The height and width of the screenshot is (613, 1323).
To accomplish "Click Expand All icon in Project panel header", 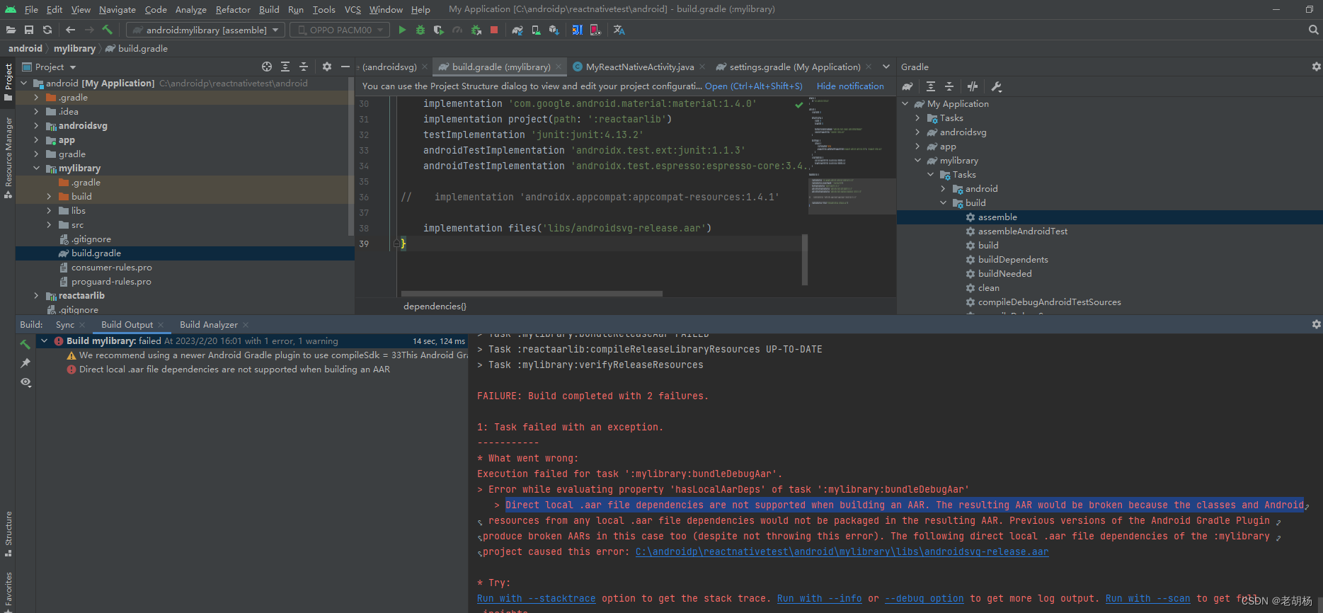I will (285, 67).
